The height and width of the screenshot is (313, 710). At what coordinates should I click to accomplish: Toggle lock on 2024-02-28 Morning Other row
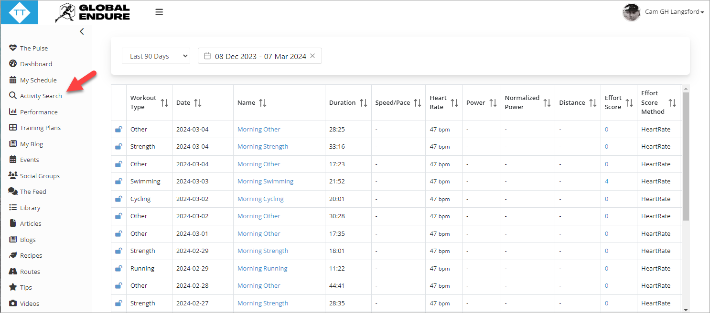coord(118,286)
